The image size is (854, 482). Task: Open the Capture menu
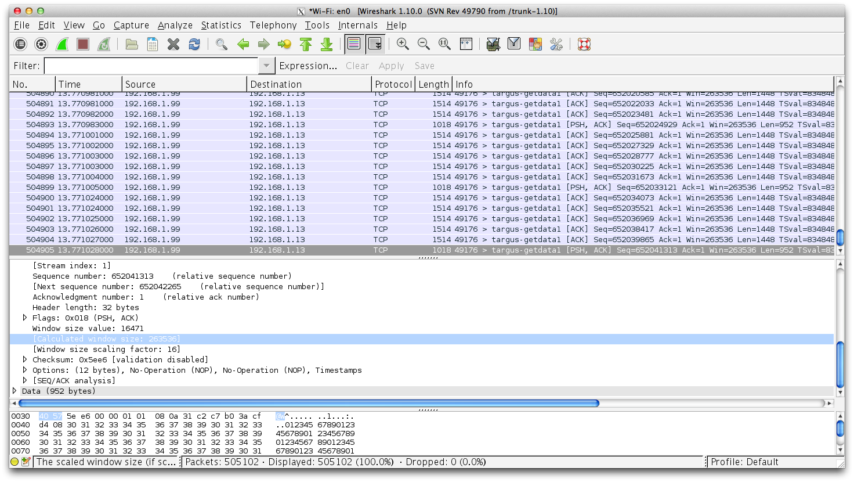pyautogui.click(x=131, y=25)
